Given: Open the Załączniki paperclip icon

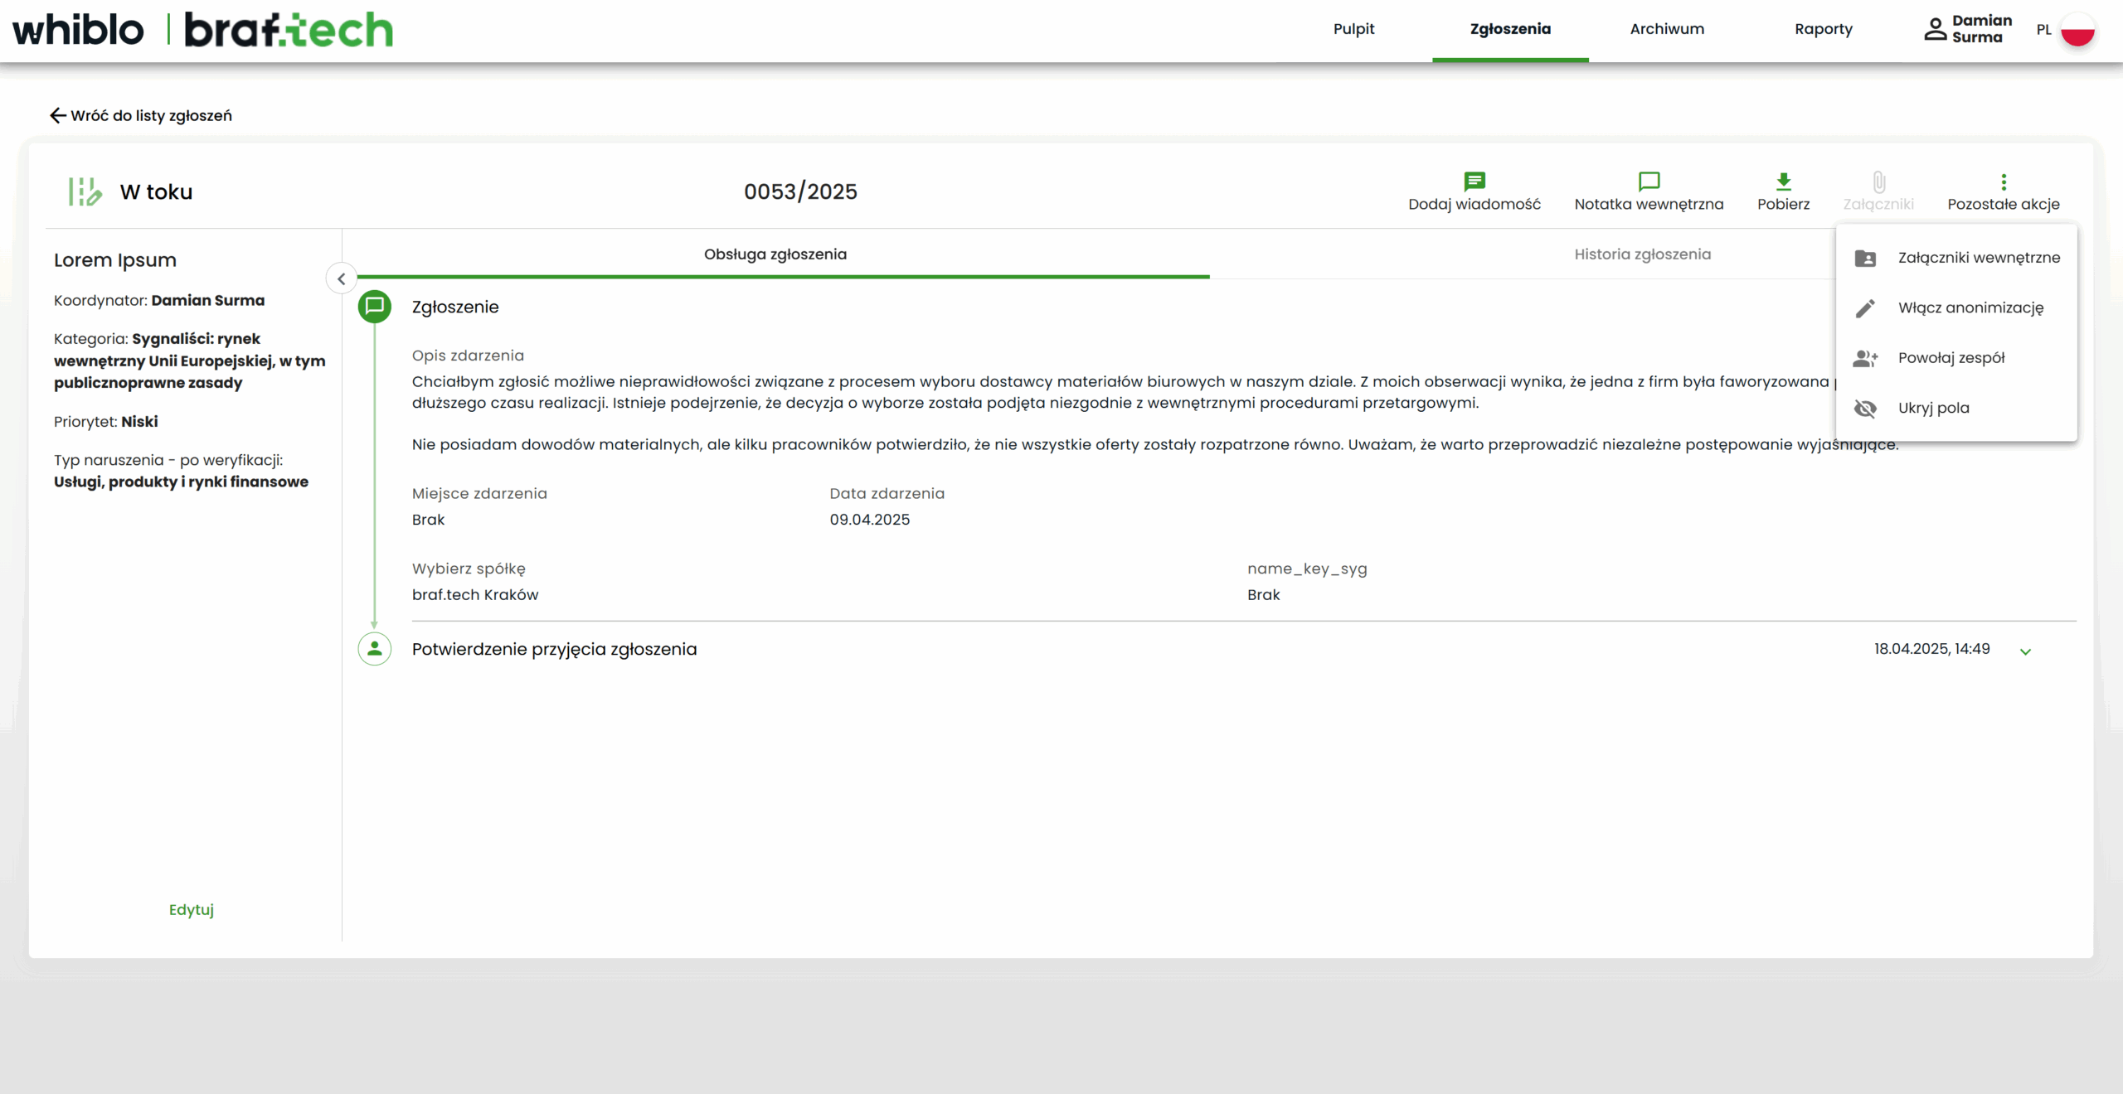Looking at the screenshot, I should tap(1878, 182).
